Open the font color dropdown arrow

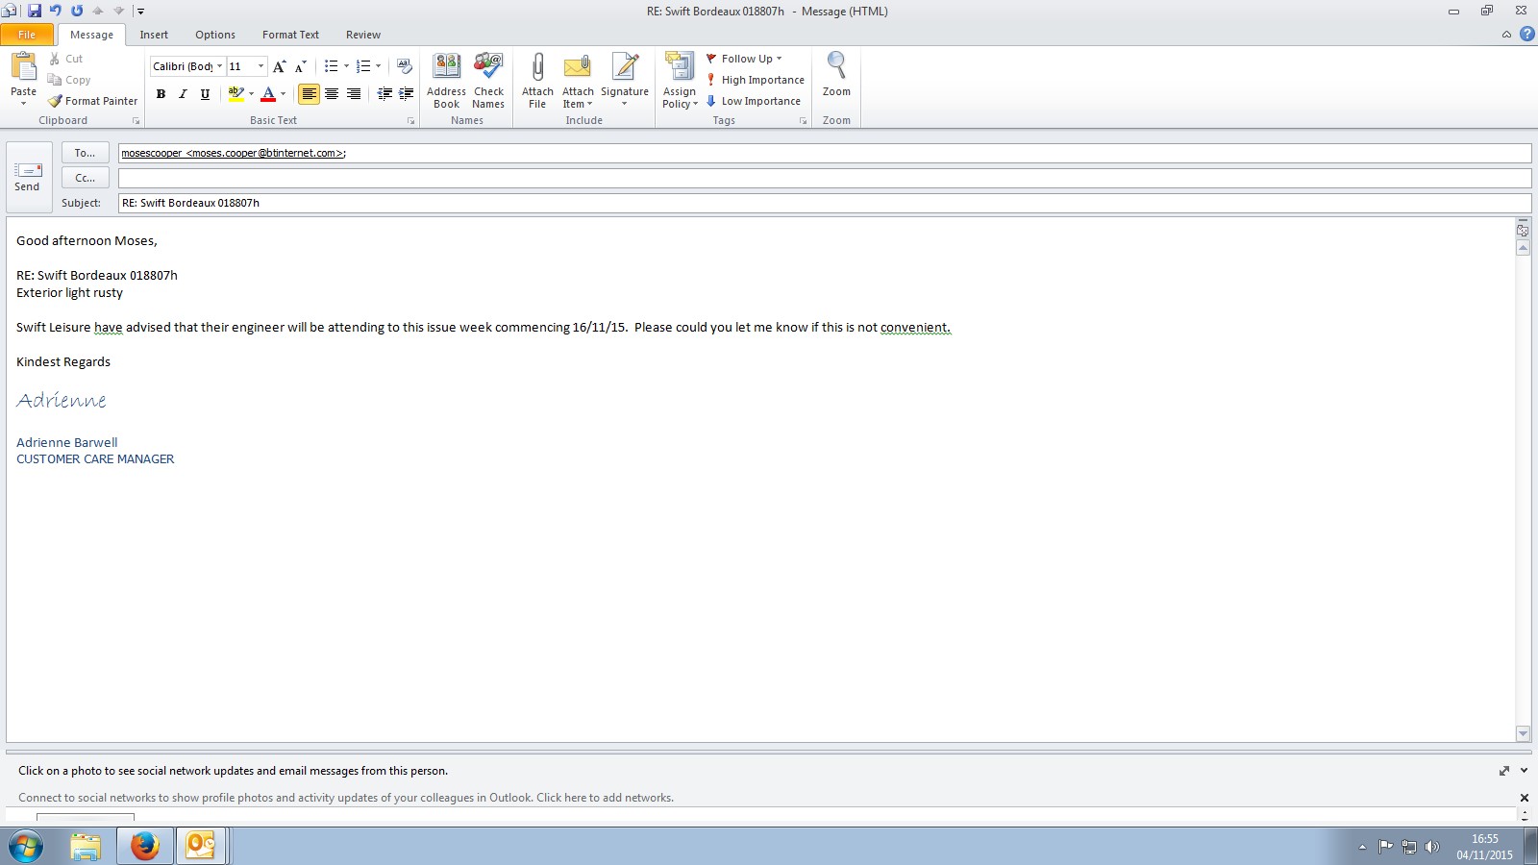pyautogui.click(x=283, y=93)
